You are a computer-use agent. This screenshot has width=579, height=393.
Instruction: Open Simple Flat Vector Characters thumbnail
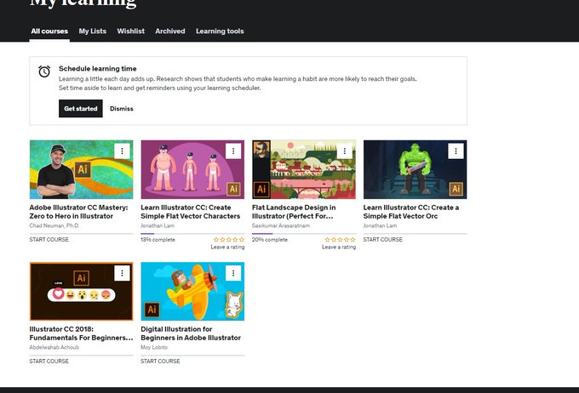click(x=192, y=169)
